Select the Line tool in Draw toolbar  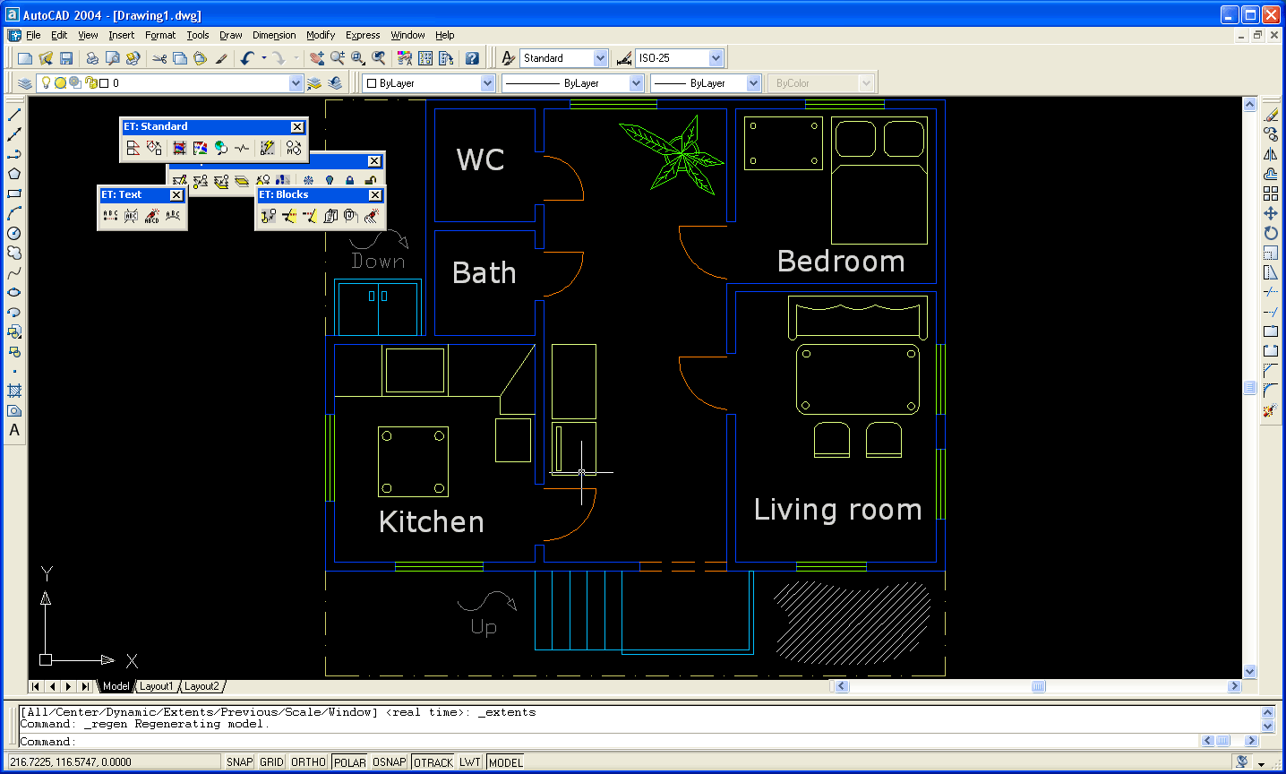(14, 115)
